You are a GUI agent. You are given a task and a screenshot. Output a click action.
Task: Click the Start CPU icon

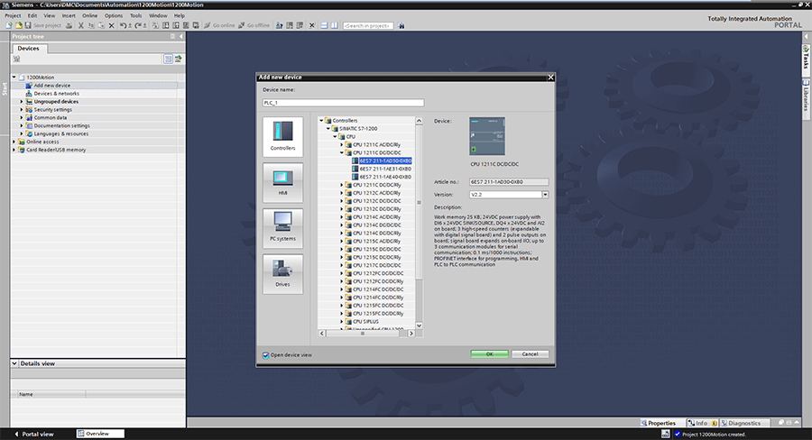point(290,25)
